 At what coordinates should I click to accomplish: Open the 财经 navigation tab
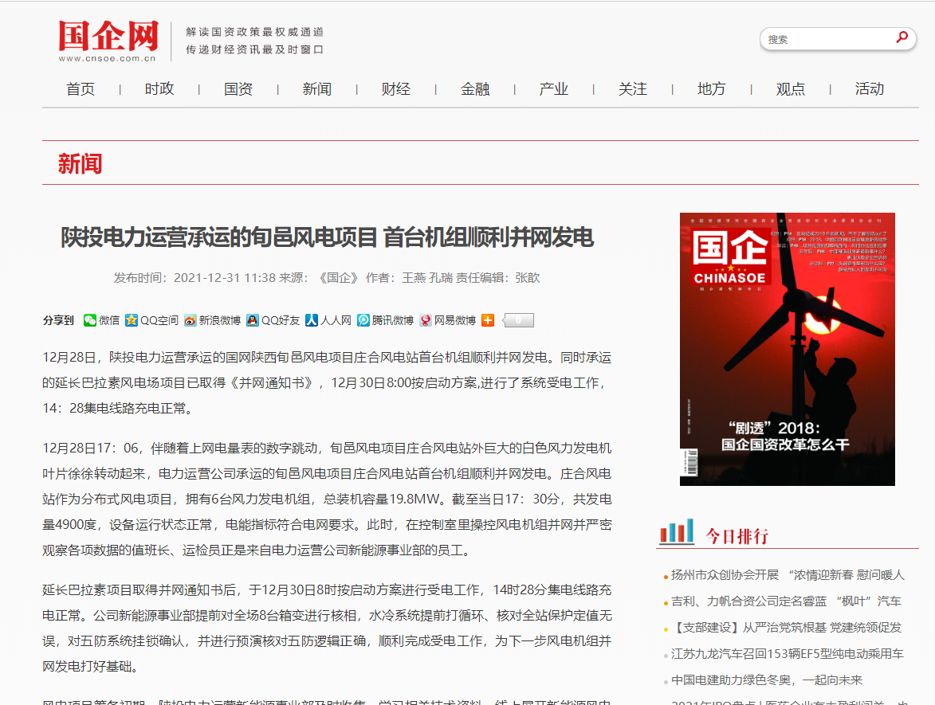[x=396, y=89]
